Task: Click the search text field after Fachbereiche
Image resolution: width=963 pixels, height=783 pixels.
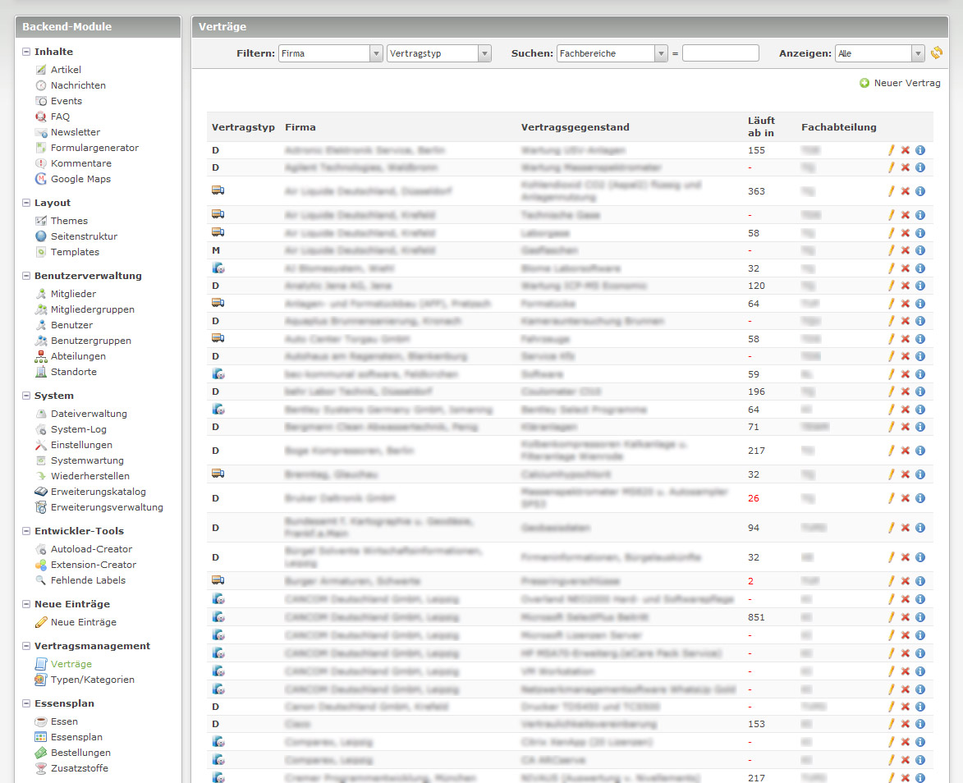Action: [720, 53]
